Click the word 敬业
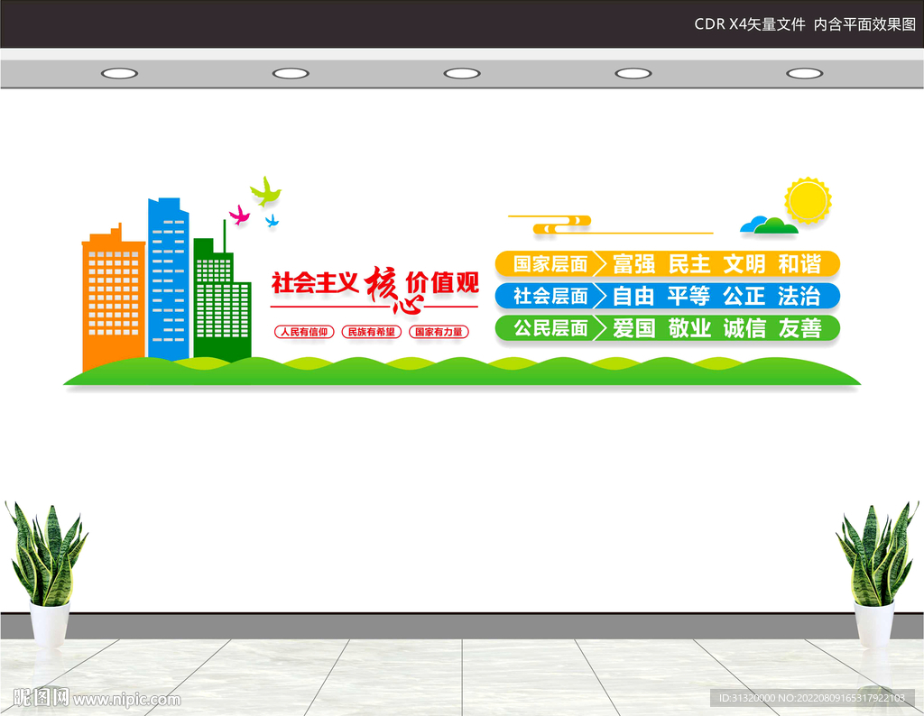Screen dimensions: 924x716 click(688, 328)
